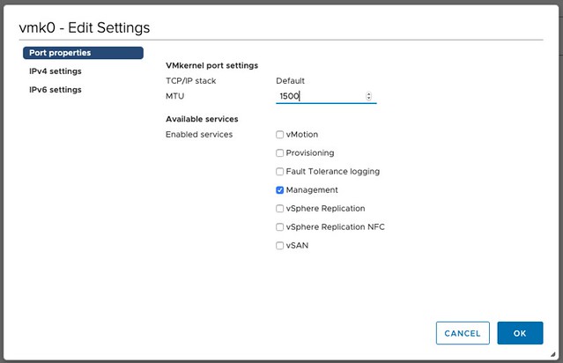Select the Port properties tab

(83, 53)
